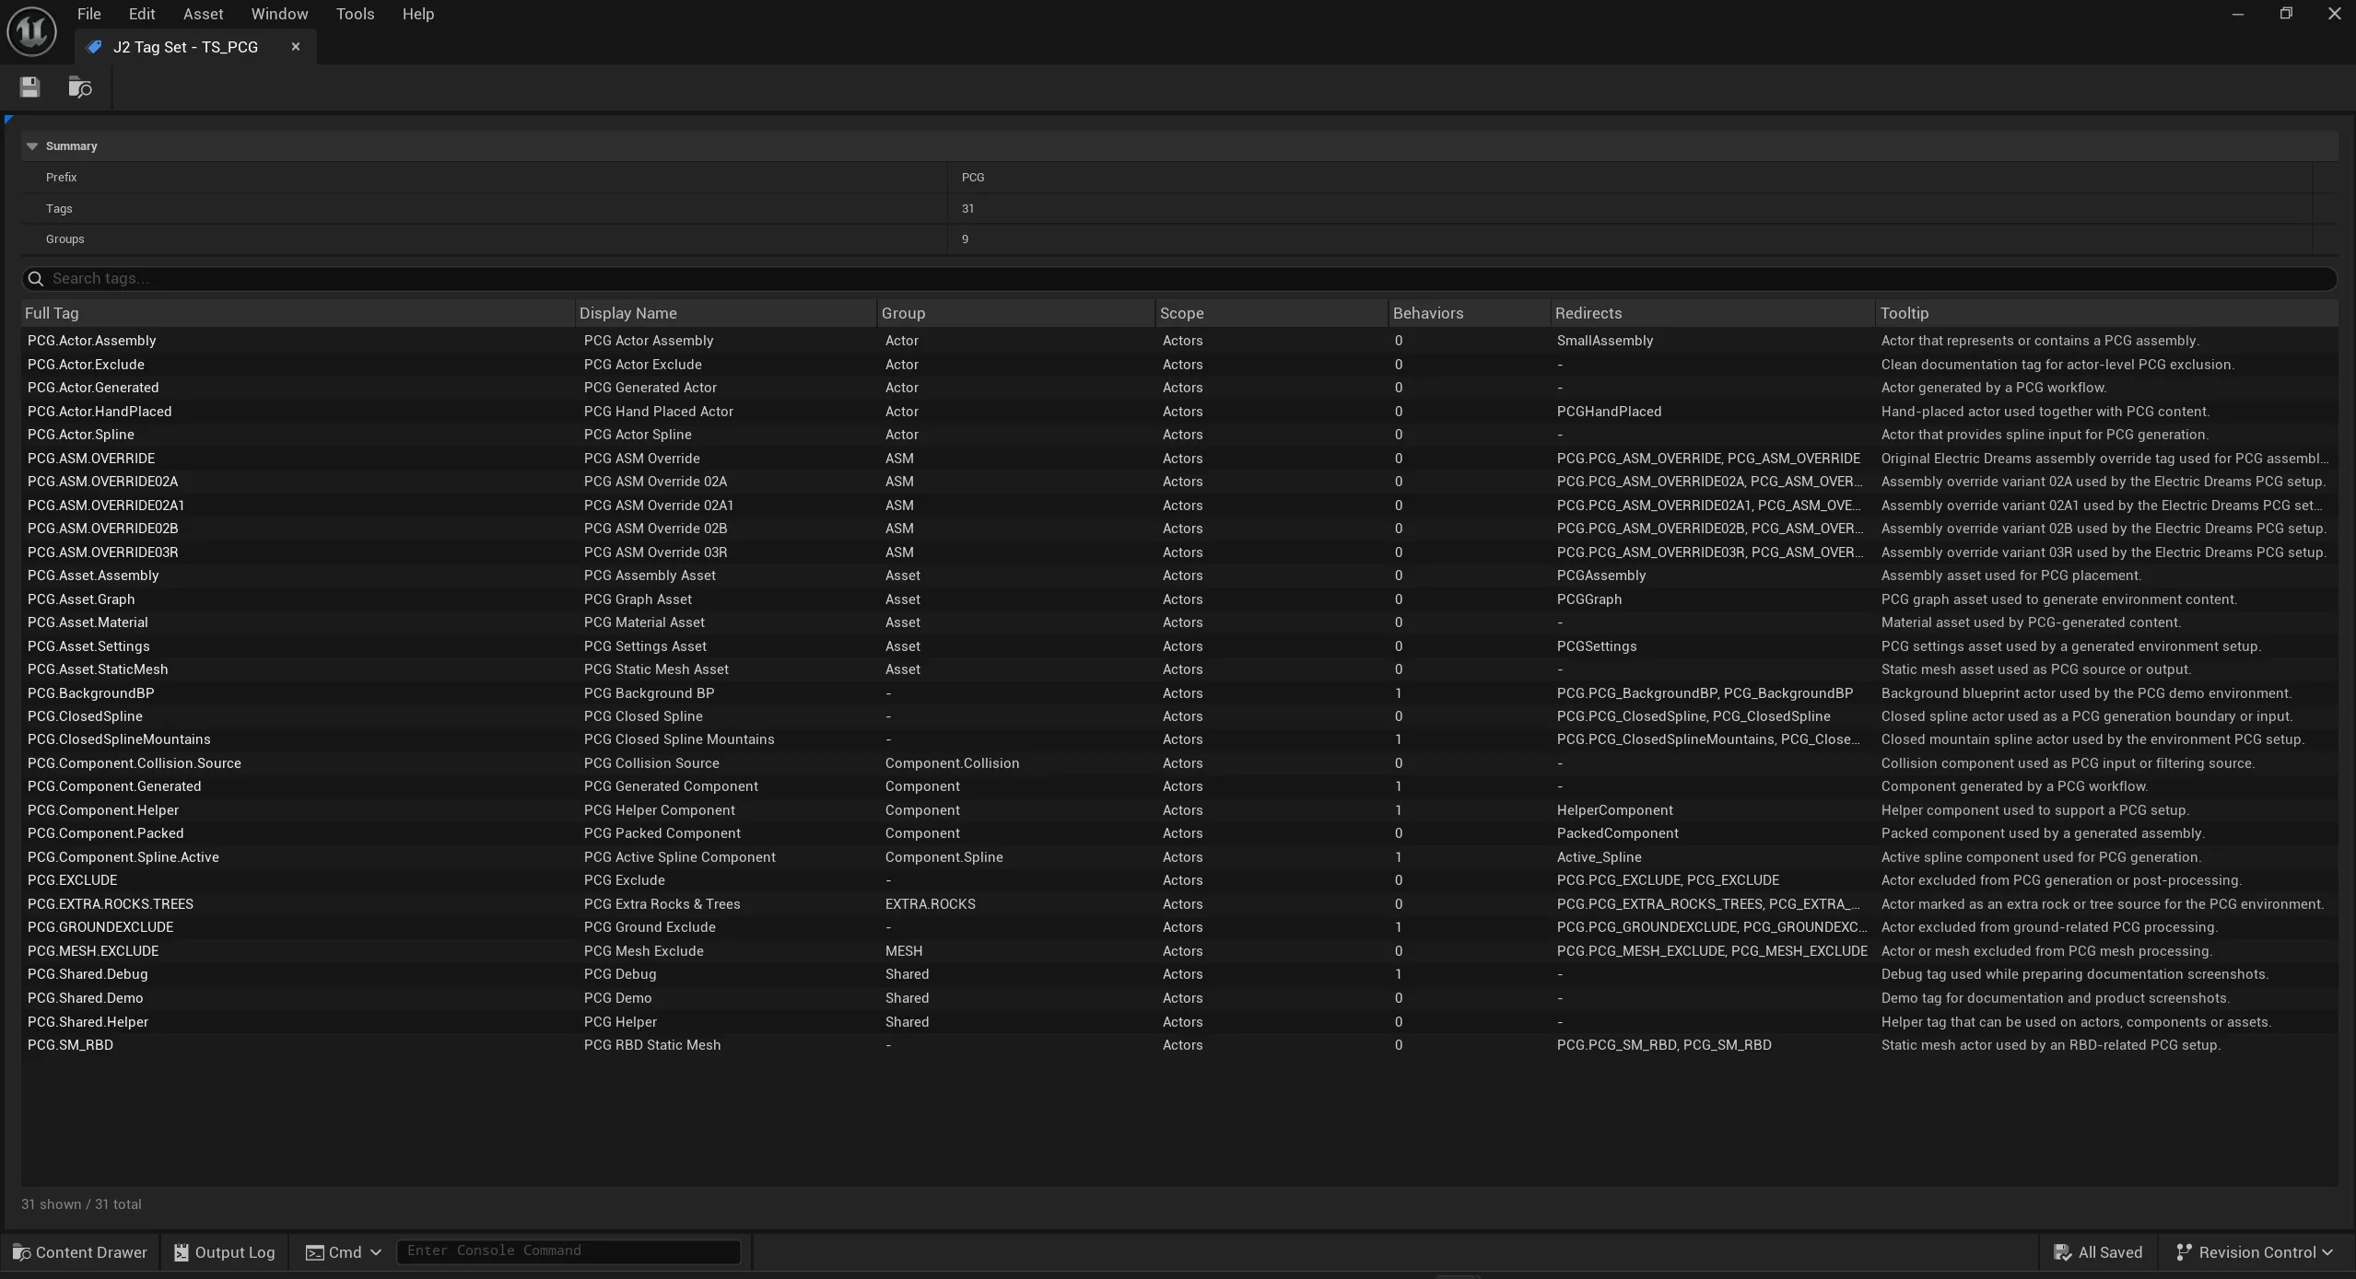This screenshot has height=1279, width=2356.
Task: Minimize the editor window
Action: coord(2237,14)
